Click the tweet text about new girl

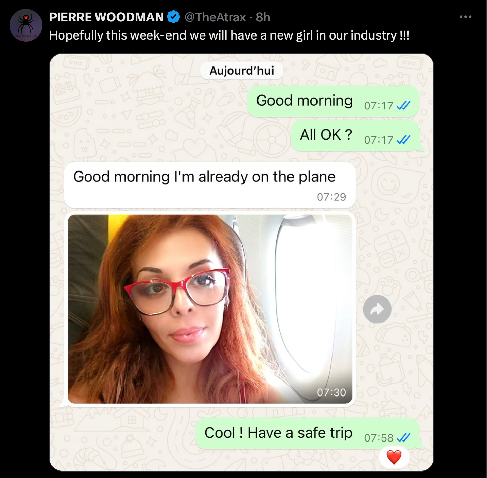coord(229,35)
